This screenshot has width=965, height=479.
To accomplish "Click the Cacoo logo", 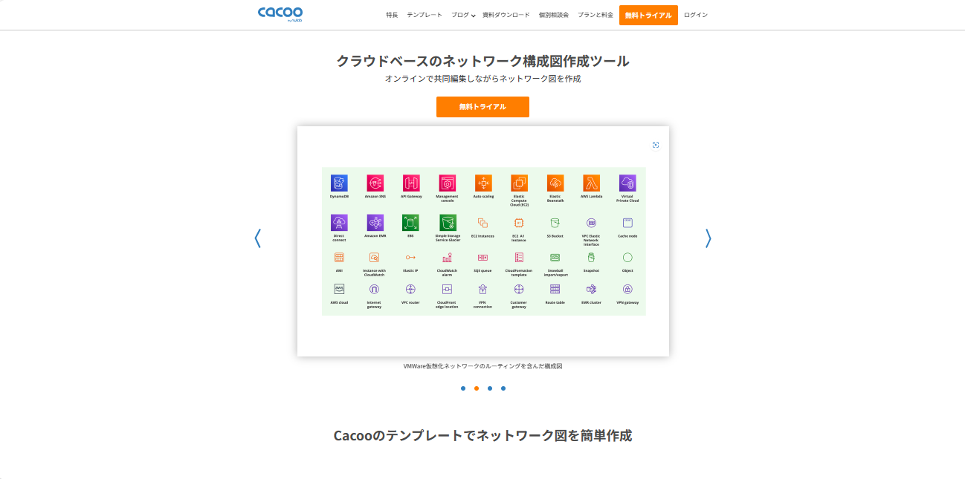I will [280, 14].
